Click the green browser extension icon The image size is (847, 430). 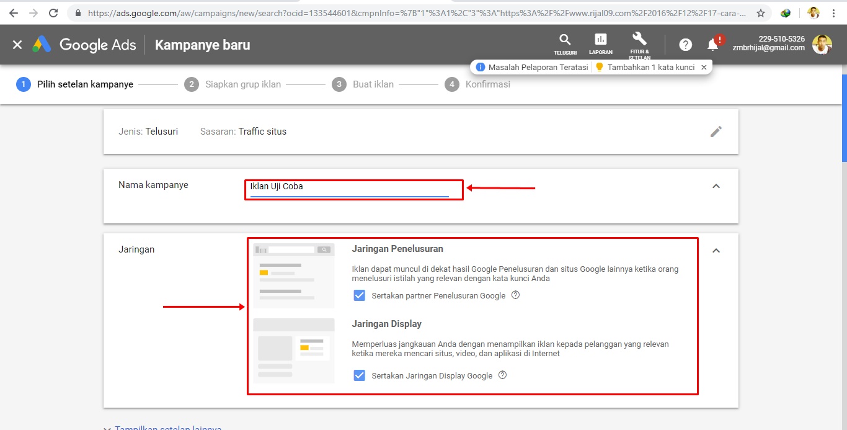coord(786,12)
